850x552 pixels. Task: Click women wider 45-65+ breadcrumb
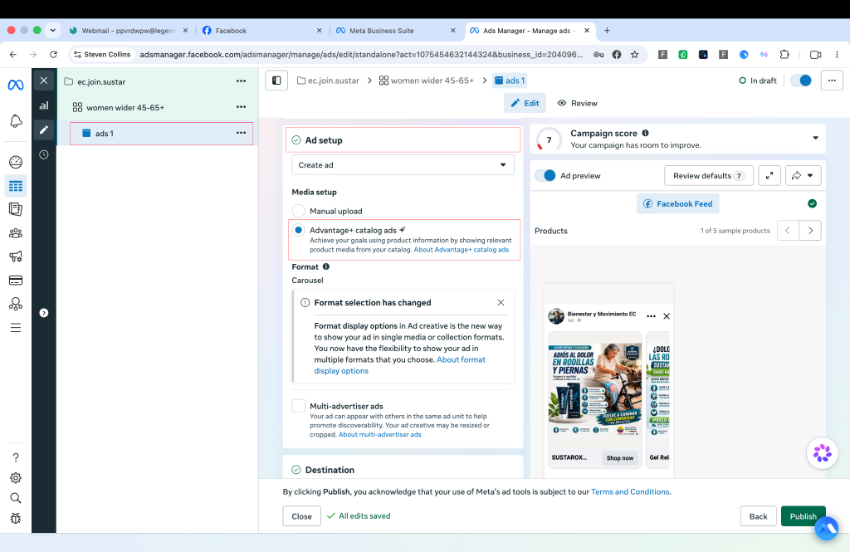[x=426, y=81]
